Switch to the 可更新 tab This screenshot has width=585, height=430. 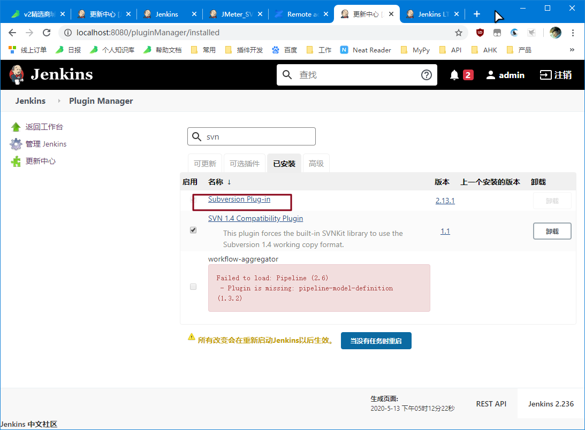click(x=205, y=163)
